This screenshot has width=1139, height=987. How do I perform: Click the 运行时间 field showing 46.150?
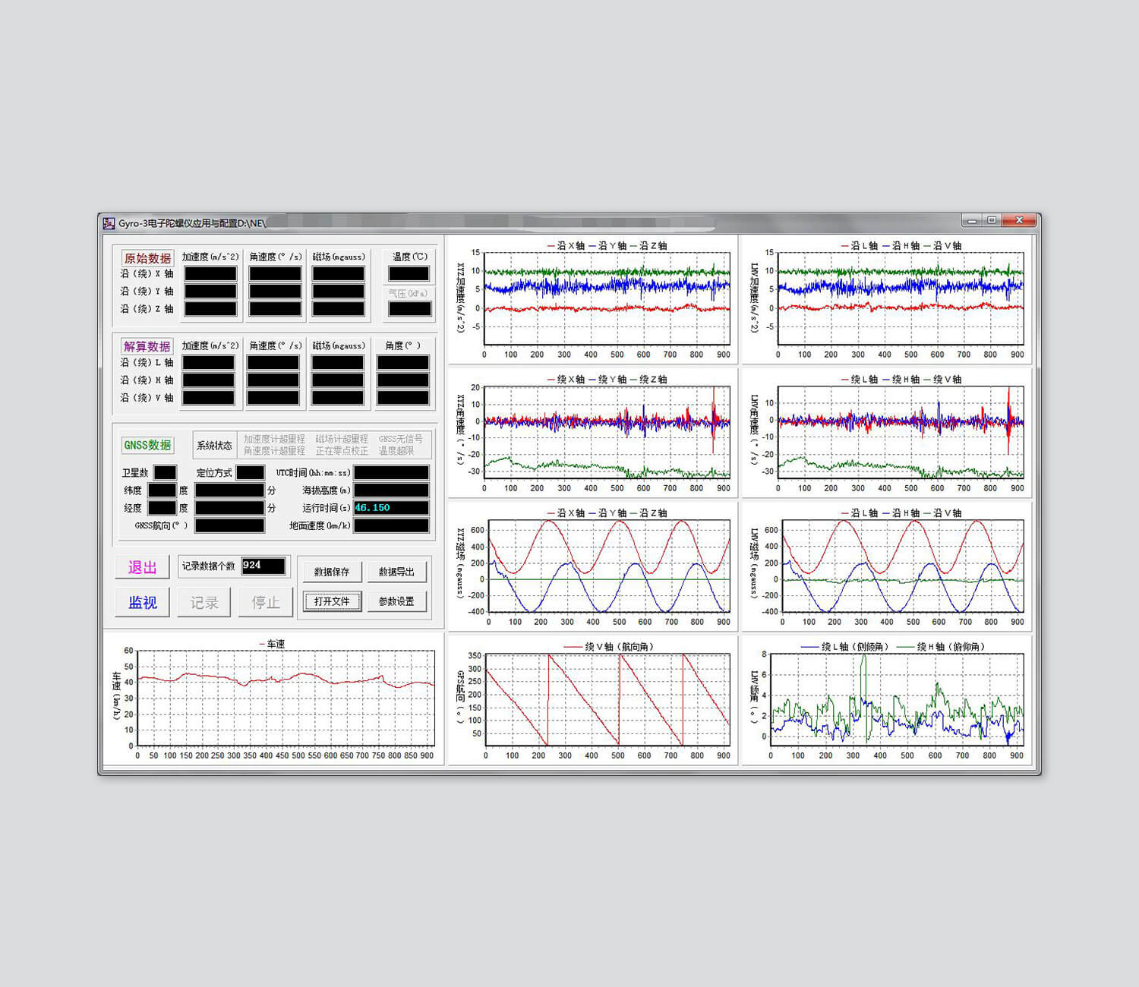click(x=391, y=508)
